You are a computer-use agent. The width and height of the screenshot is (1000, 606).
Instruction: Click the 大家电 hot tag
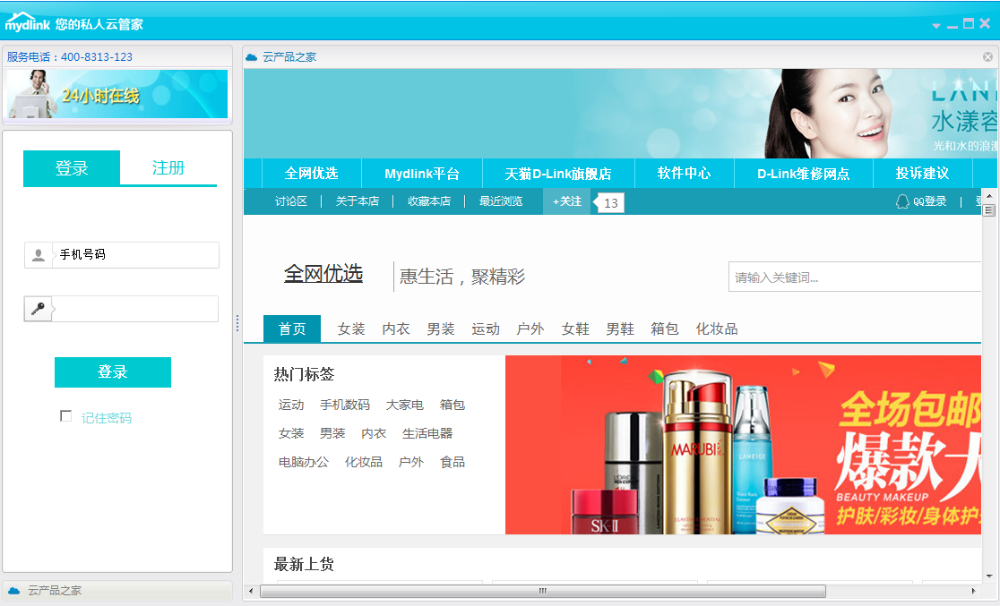tap(405, 405)
